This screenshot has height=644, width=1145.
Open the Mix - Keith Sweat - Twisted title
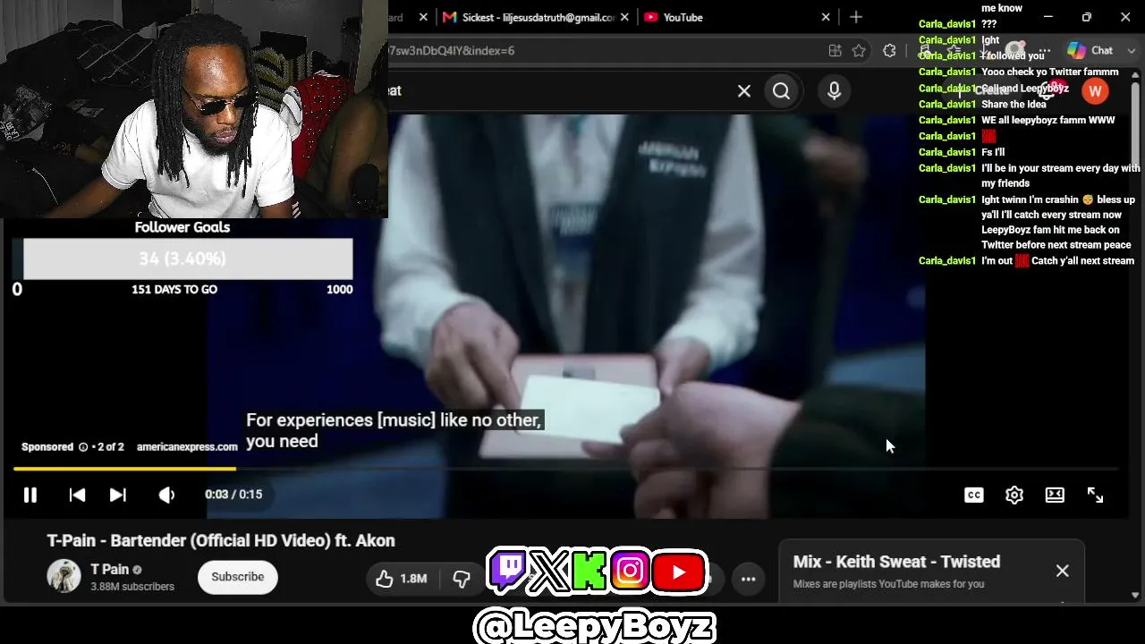pyautogui.click(x=896, y=562)
